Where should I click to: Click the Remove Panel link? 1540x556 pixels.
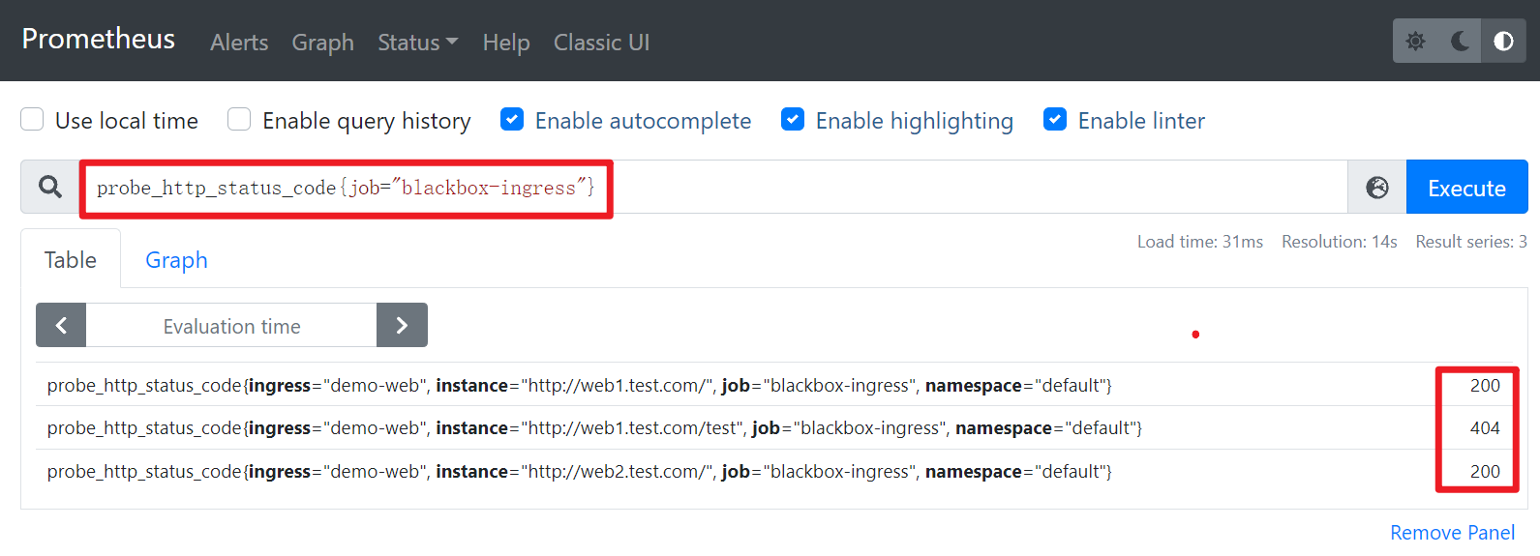(x=1452, y=533)
